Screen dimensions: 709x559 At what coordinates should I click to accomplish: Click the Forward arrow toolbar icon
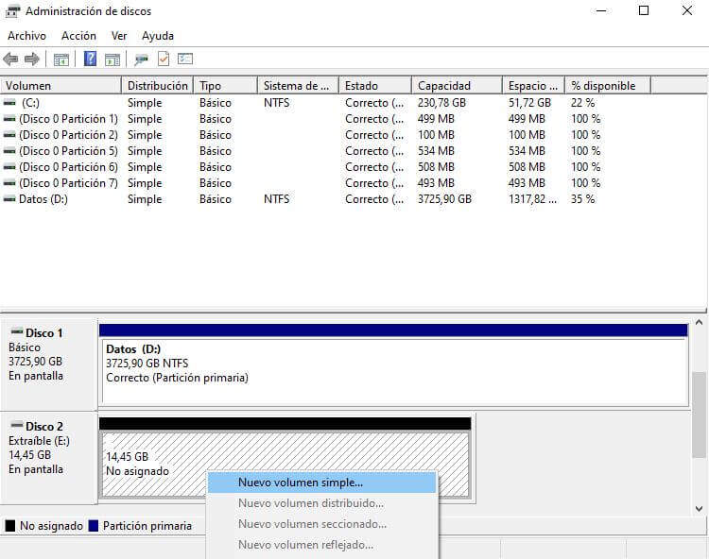point(31,59)
